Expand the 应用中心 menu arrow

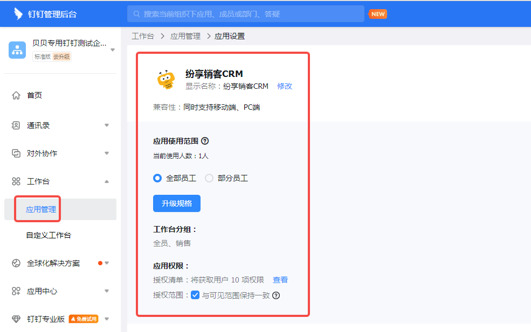coord(107,291)
